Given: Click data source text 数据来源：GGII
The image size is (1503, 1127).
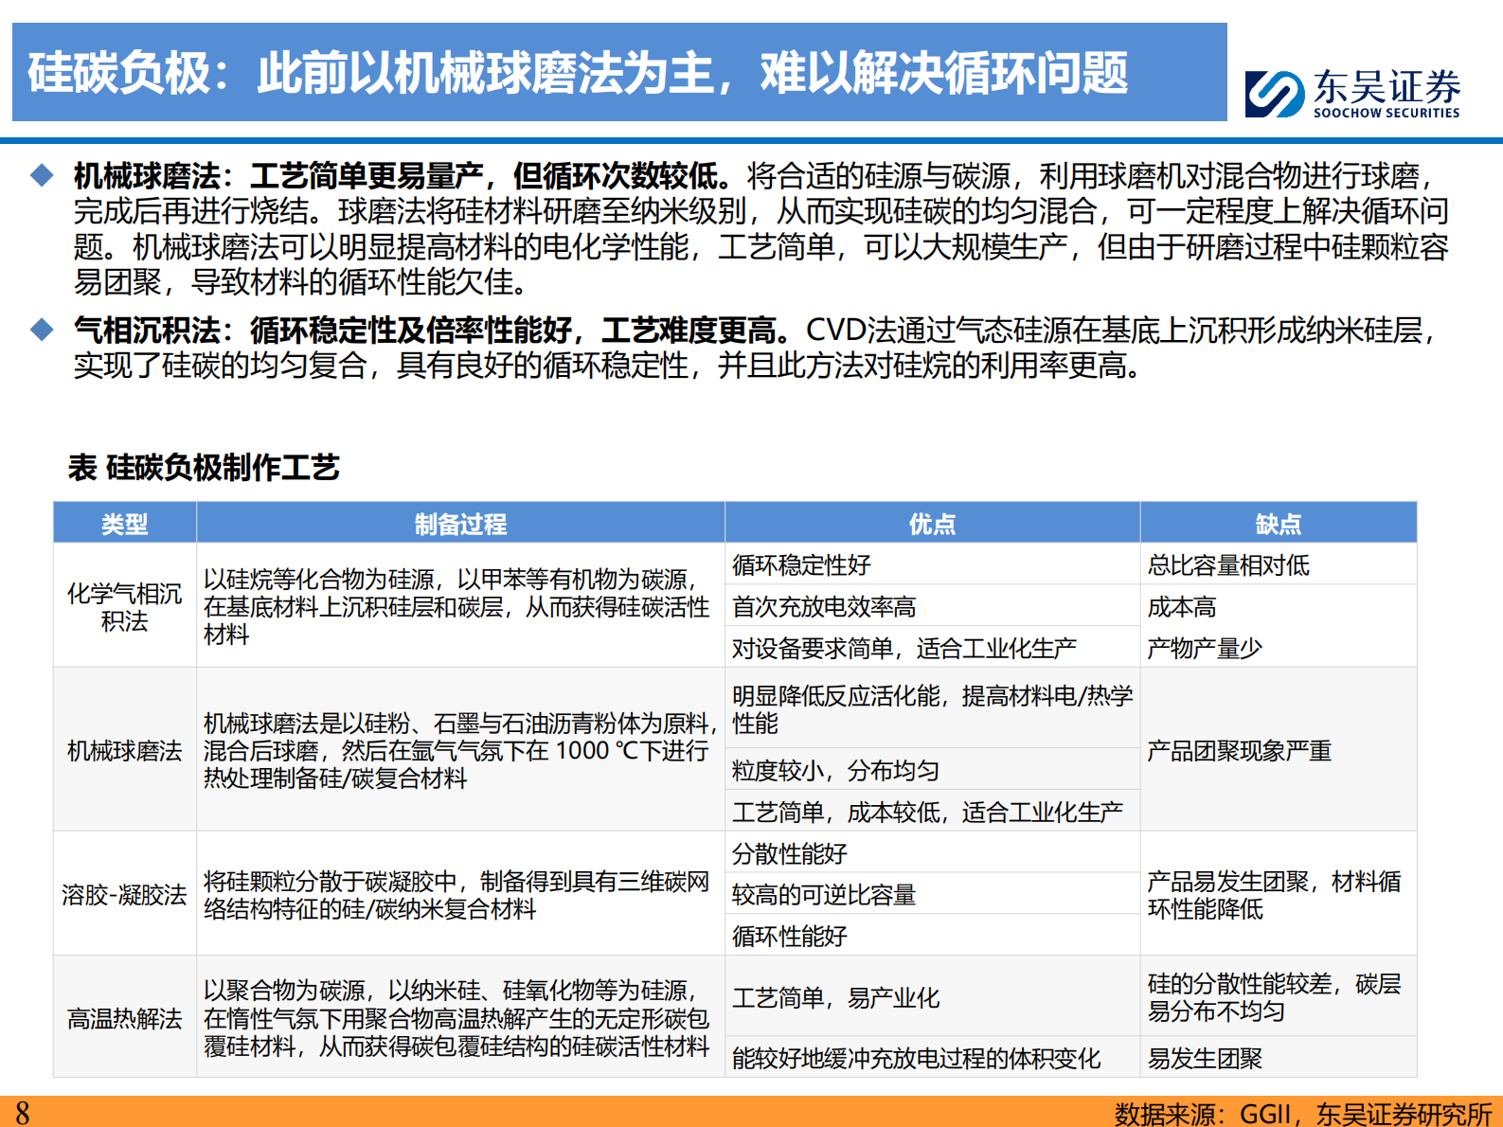Looking at the screenshot, I should (1303, 1114).
